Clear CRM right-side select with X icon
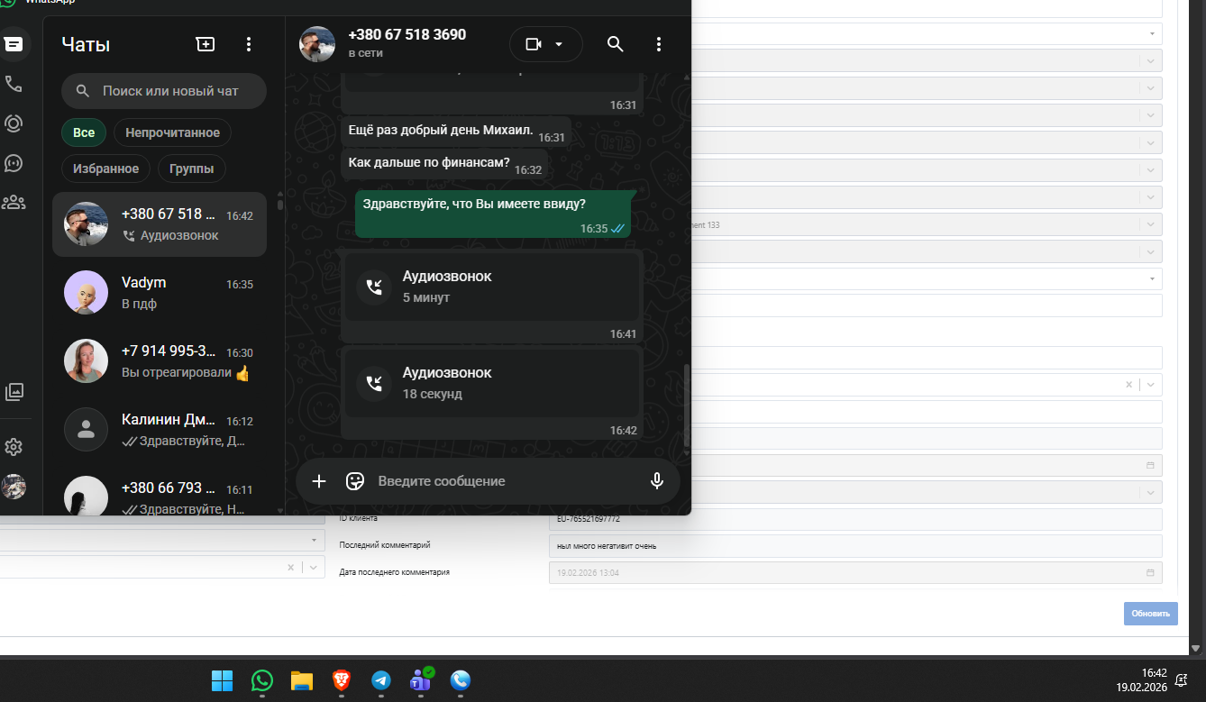The height and width of the screenshot is (702, 1206). tap(1128, 385)
